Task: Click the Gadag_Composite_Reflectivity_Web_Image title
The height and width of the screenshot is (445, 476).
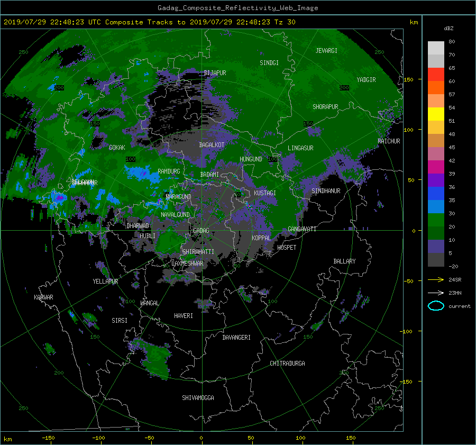Action: [237, 8]
